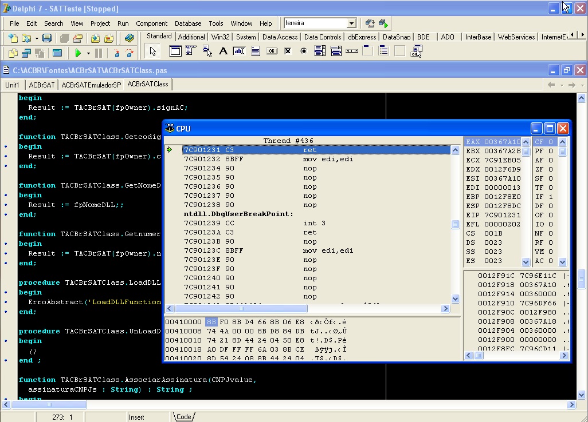
Task: Click editor back navigation arrow
Action: (x=551, y=85)
